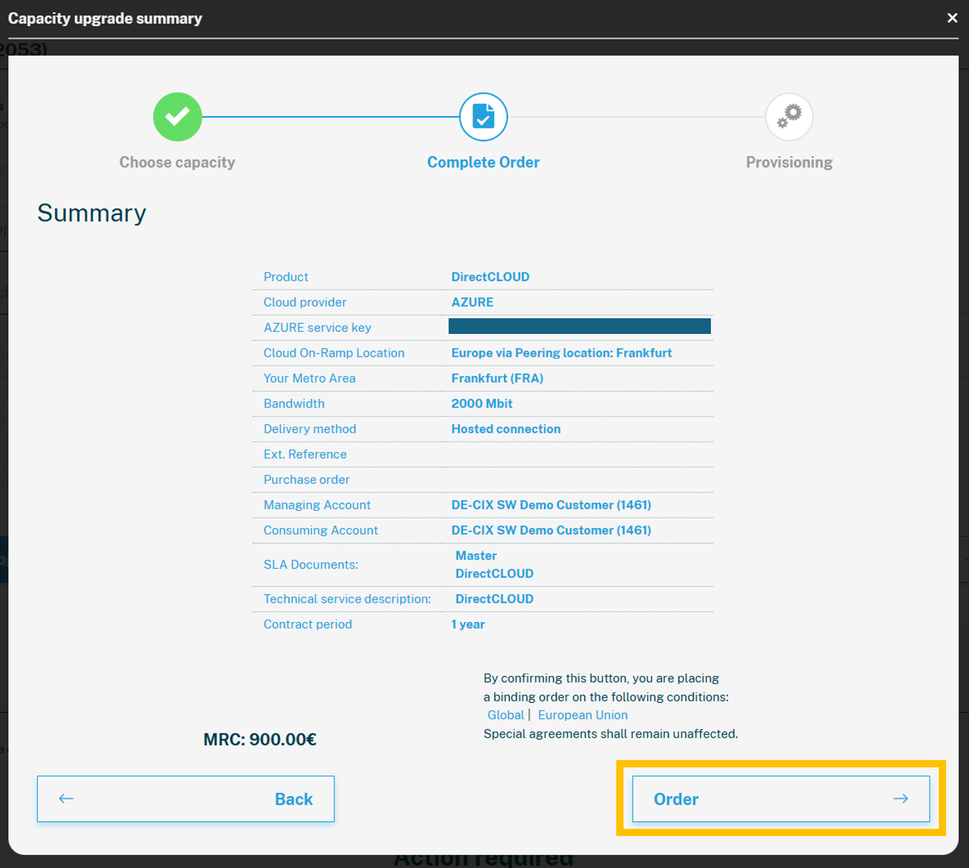Click the 'Ext. Reference' label
The image size is (969, 868).
point(305,454)
